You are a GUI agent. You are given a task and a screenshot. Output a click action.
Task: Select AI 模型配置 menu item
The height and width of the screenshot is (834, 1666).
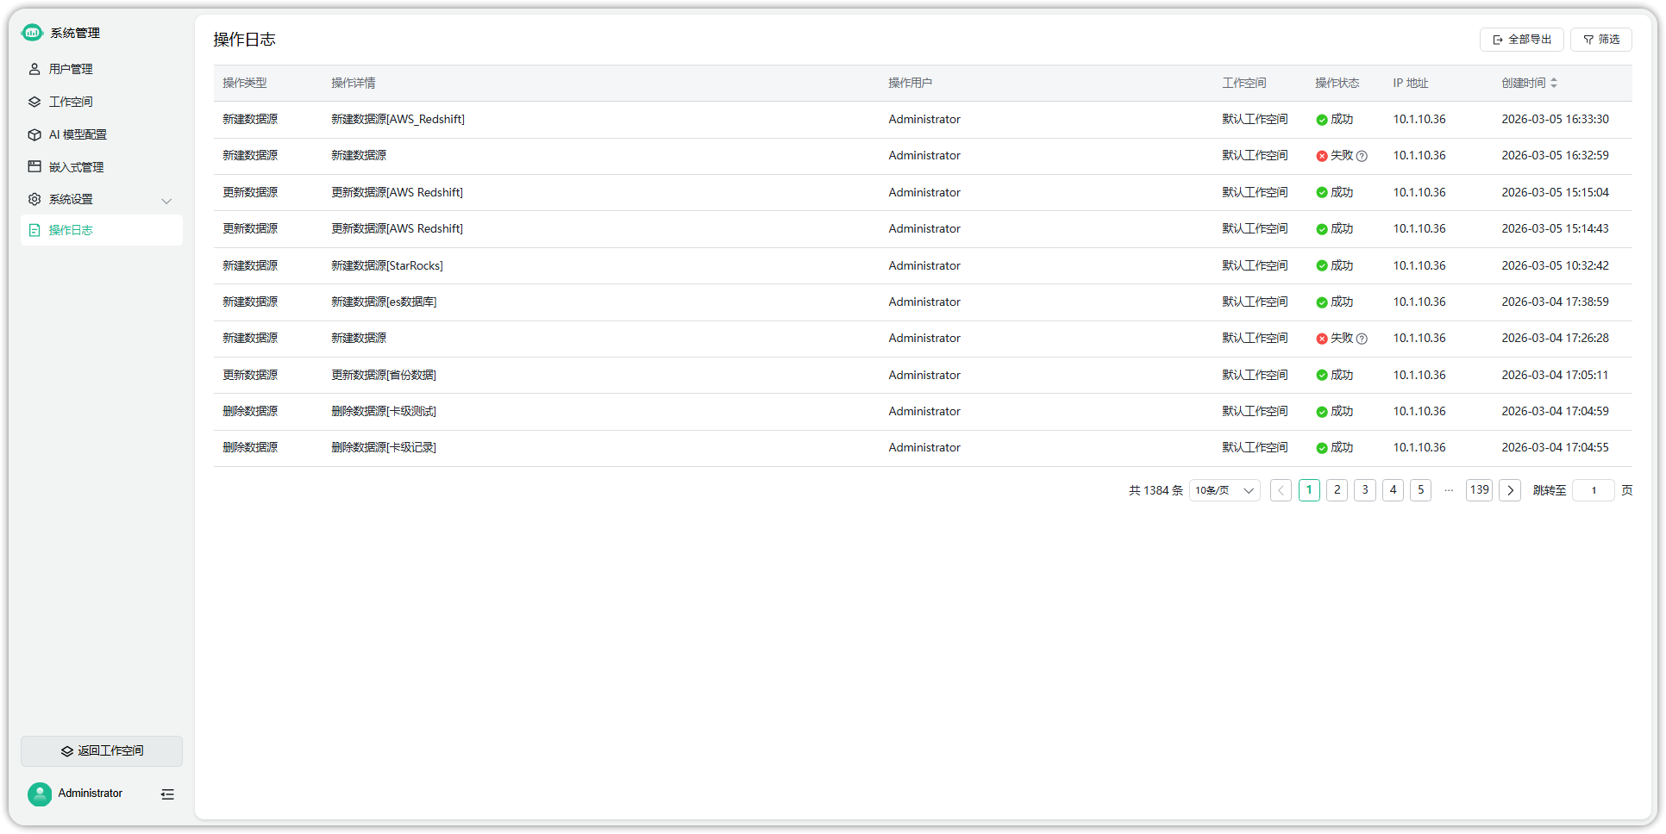(x=78, y=134)
